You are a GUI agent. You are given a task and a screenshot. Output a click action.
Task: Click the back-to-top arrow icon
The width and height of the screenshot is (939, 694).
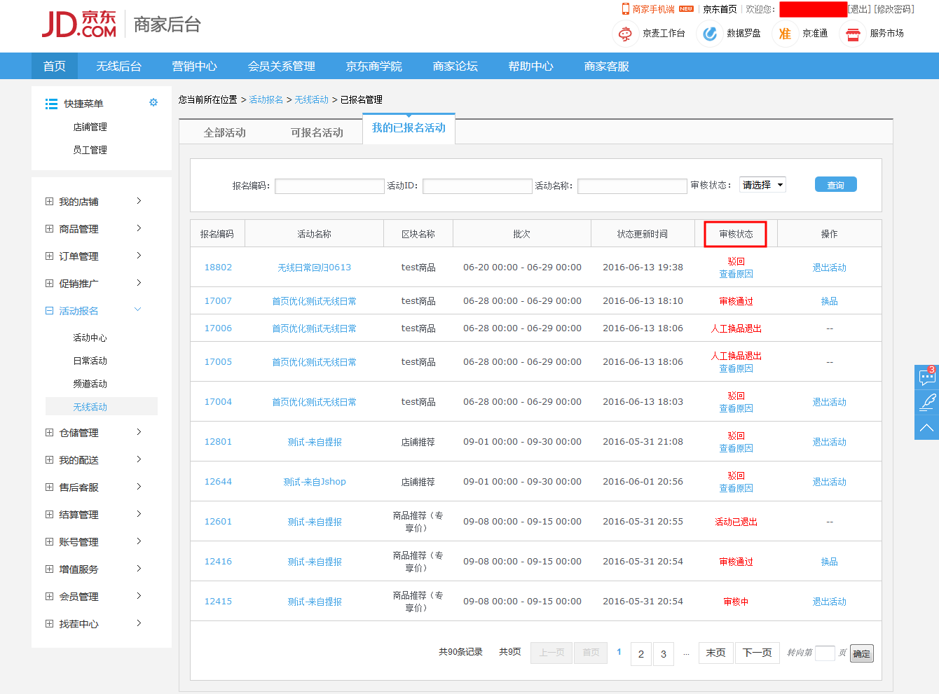pyautogui.click(x=926, y=427)
